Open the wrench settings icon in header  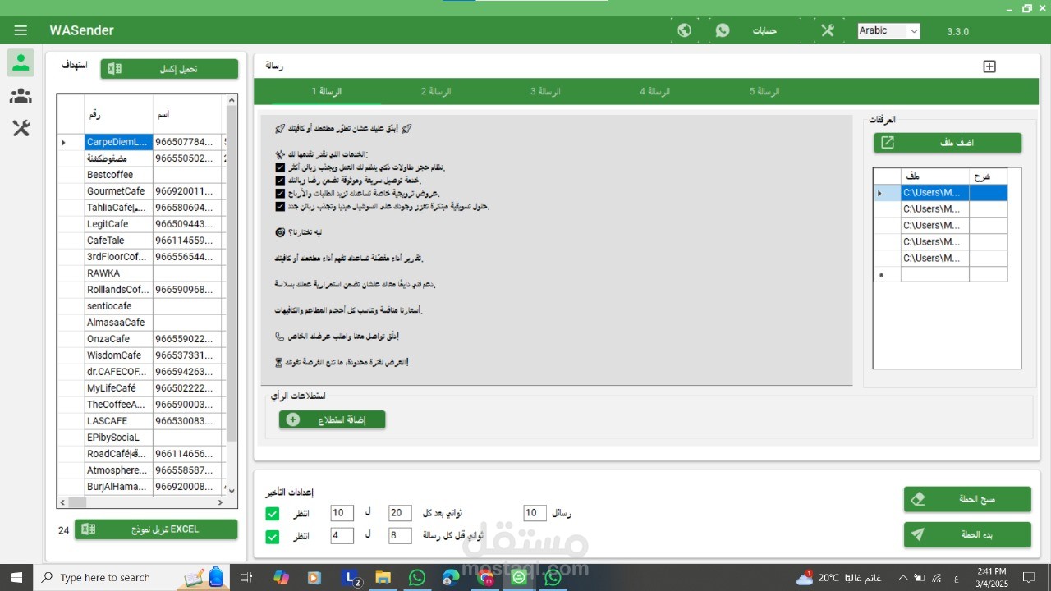[827, 30]
